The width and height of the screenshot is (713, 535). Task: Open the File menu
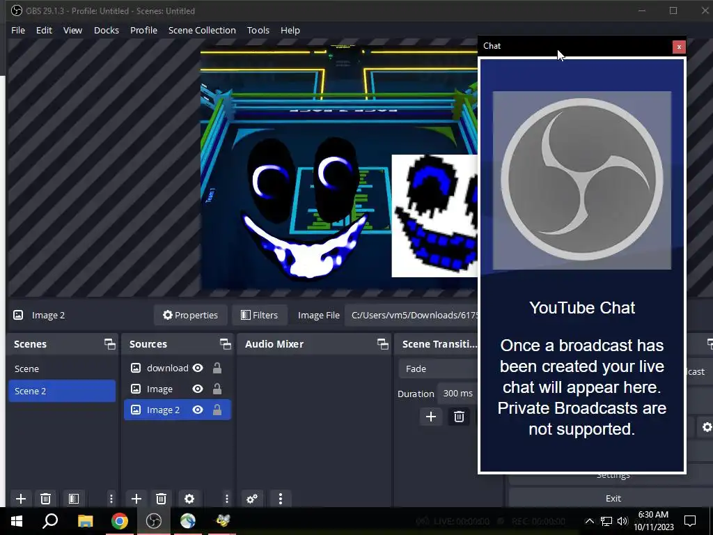17,30
